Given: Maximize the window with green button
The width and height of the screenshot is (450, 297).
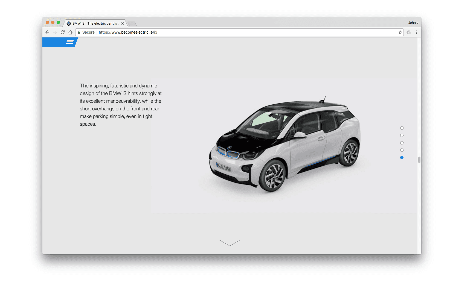Looking at the screenshot, I should [58, 23].
